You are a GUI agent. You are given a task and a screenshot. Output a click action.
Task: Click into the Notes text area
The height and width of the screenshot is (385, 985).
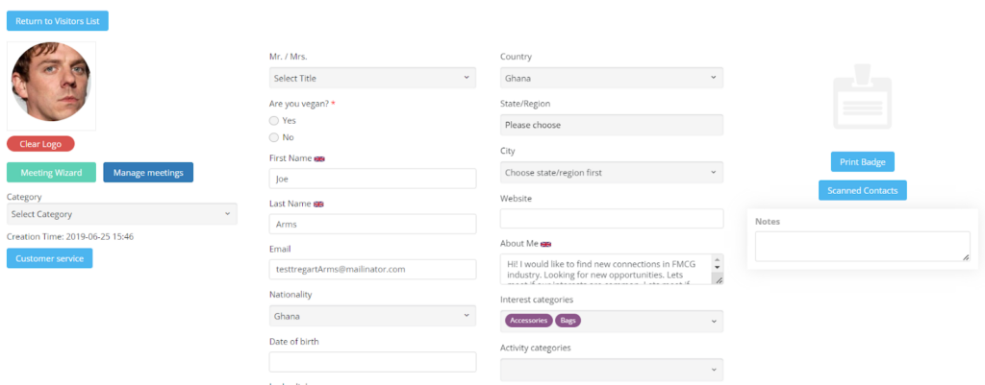(863, 247)
